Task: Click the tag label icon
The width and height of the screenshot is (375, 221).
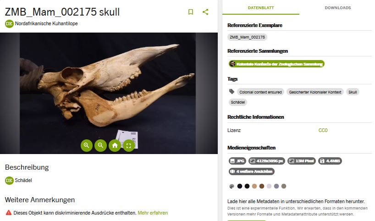Action: 232,92
